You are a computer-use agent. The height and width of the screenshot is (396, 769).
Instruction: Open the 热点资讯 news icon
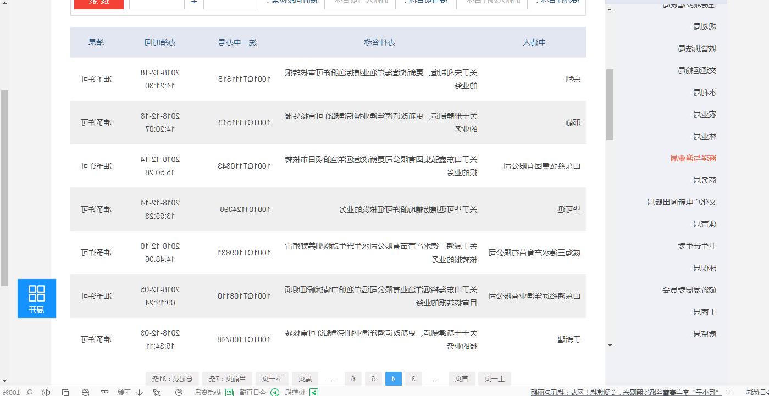pyautogui.click(x=229, y=392)
